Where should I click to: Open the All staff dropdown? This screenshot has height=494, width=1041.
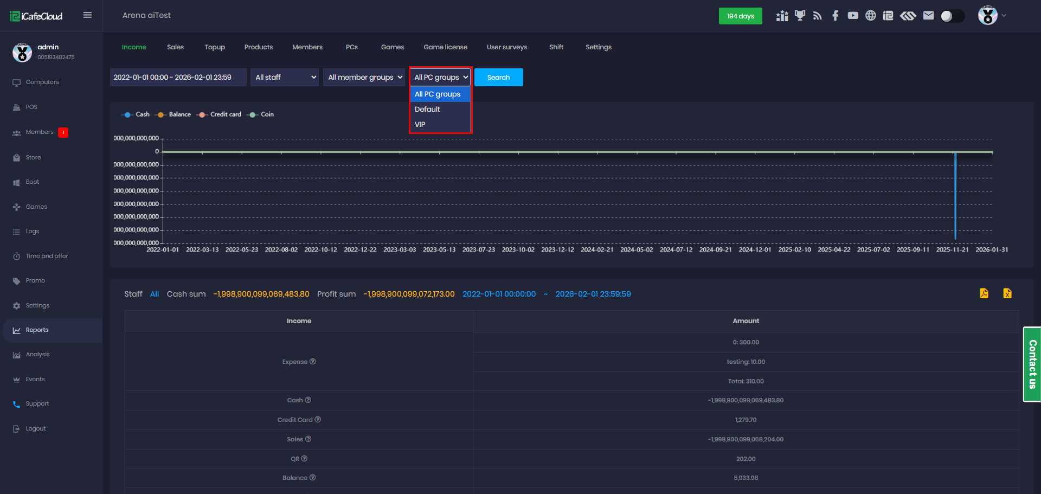coord(285,78)
